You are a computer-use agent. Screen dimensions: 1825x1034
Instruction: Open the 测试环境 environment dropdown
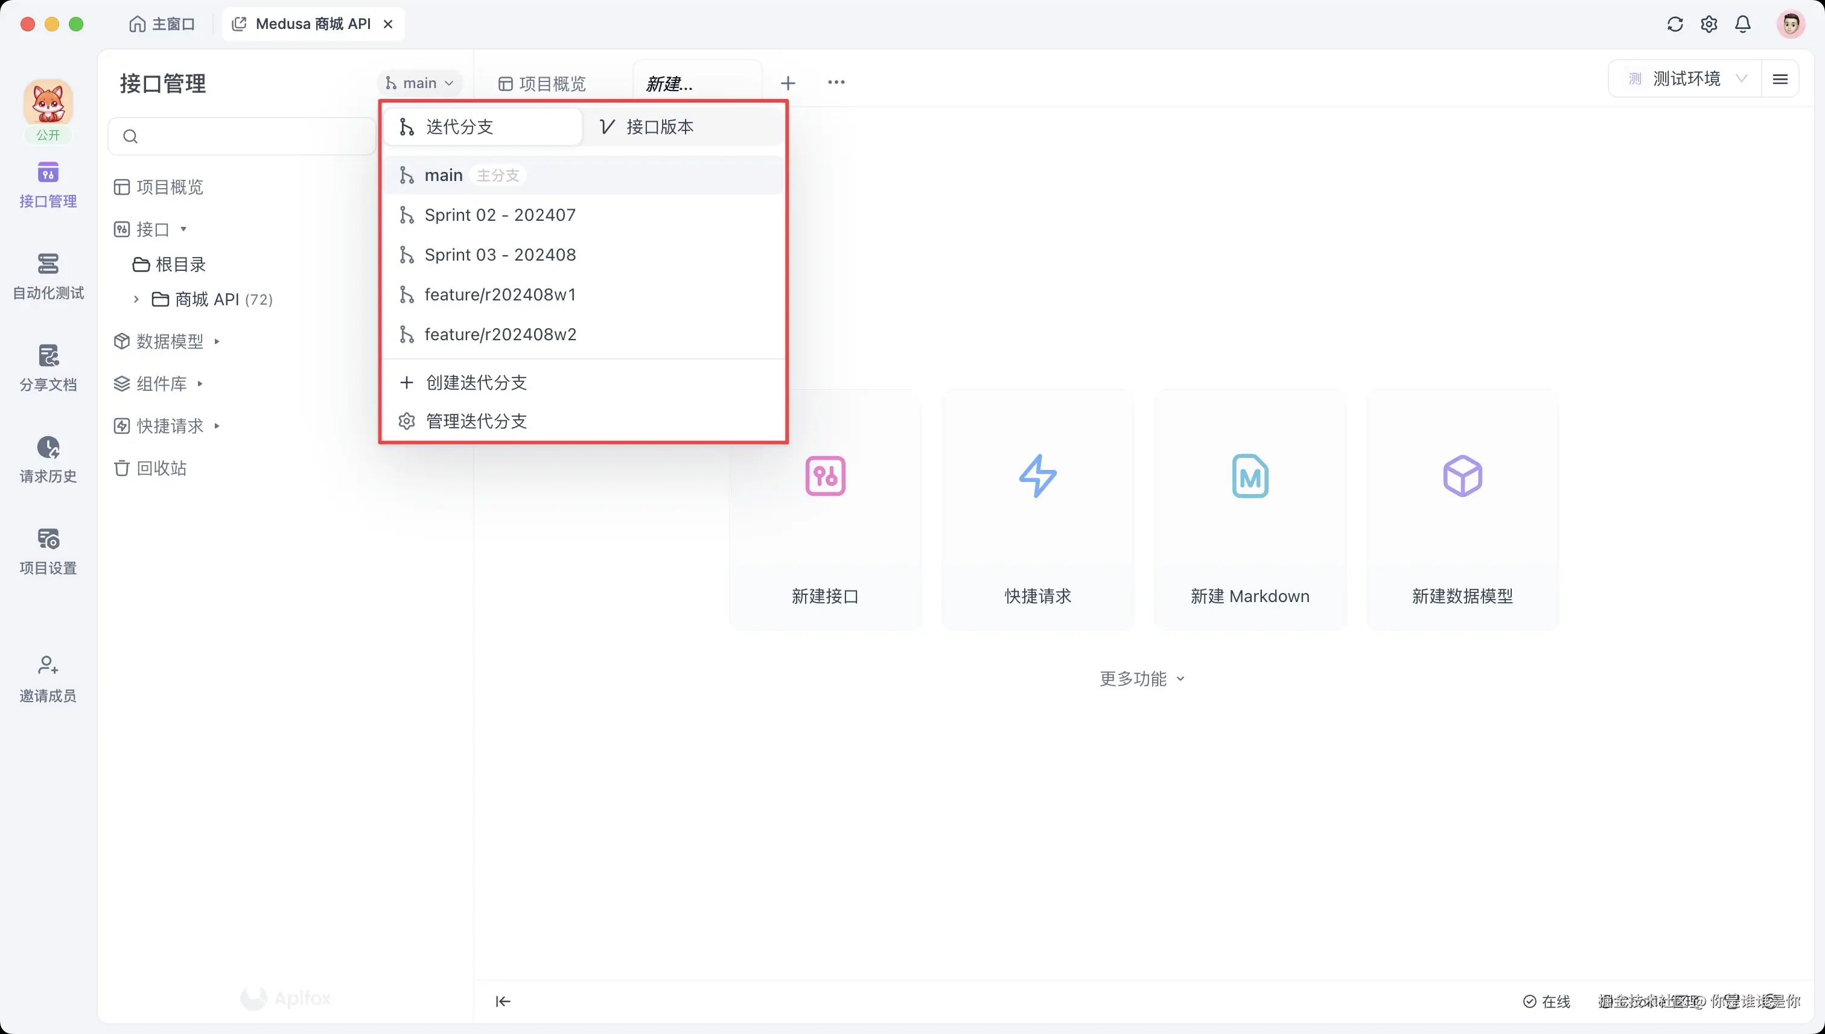(x=1687, y=79)
